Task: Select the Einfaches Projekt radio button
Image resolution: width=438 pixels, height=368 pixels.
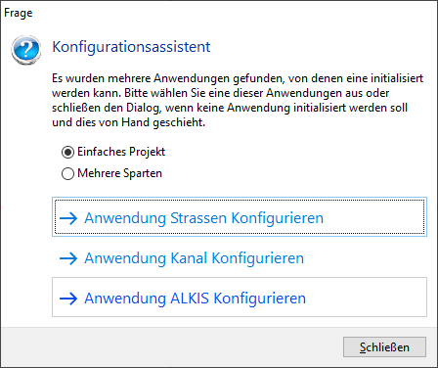Action: [x=67, y=152]
